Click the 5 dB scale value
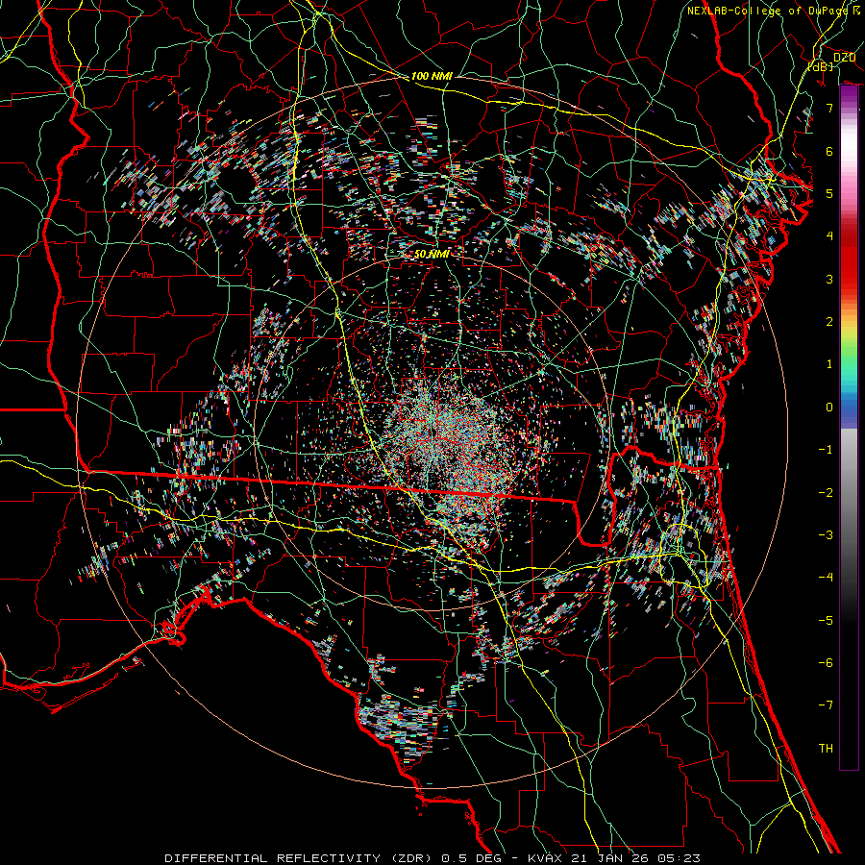This screenshot has height=865, width=865. click(x=828, y=193)
